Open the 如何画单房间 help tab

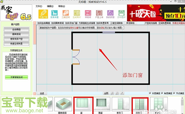point(58,23)
